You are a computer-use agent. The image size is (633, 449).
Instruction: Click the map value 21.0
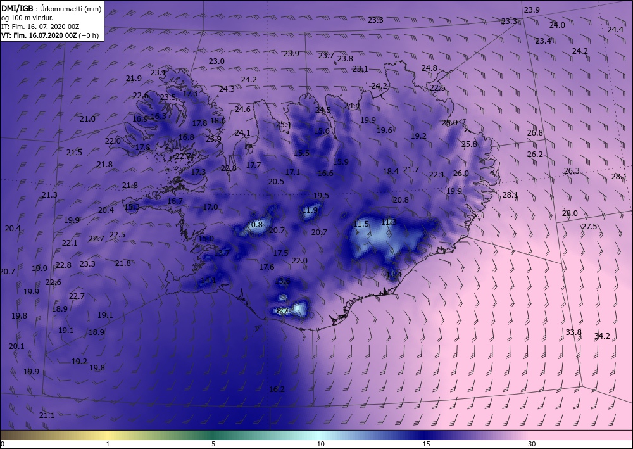[87, 118]
